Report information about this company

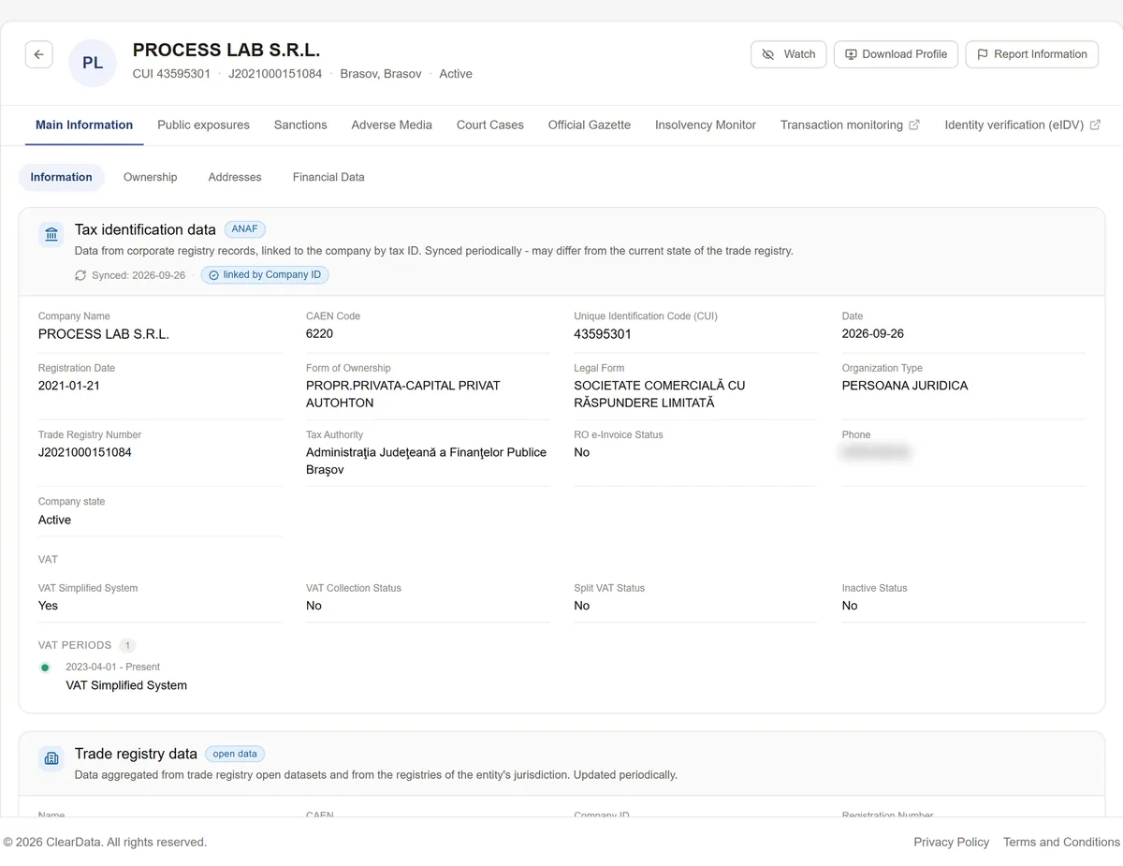1032,54
